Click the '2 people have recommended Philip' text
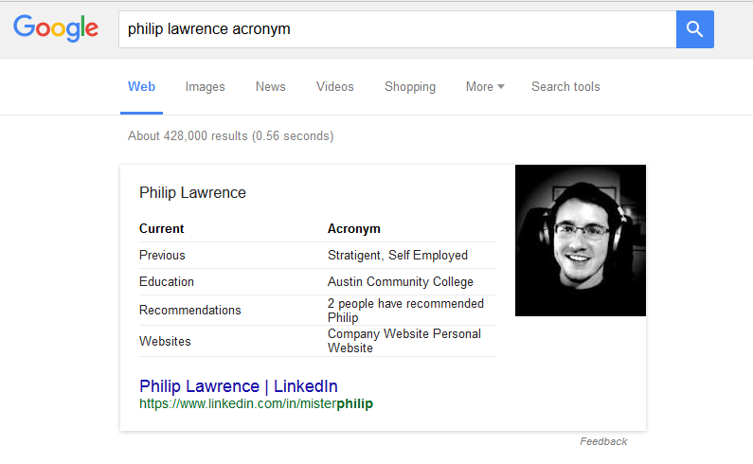 click(405, 311)
